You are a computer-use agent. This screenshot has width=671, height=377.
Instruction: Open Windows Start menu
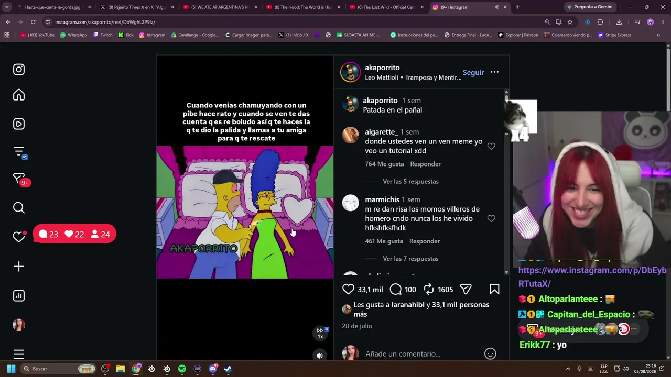coord(11,369)
